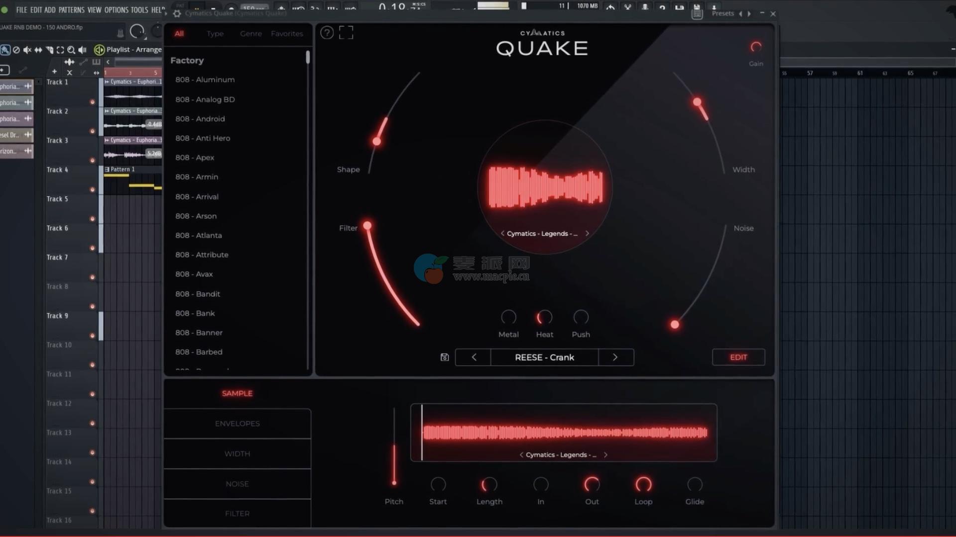Click the link chain icon in playlist header
The height and width of the screenshot is (537, 956).
coord(83,62)
